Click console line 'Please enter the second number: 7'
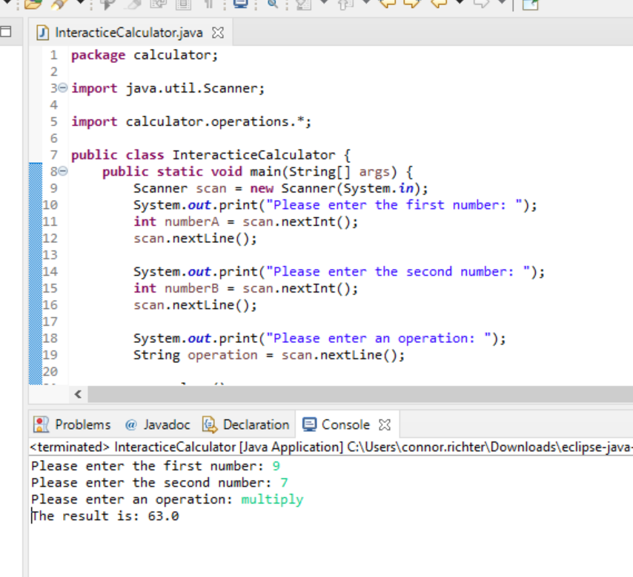The image size is (633, 577). click(x=159, y=483)
